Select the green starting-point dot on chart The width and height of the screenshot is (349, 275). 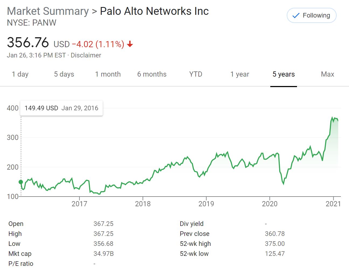[x=21, y=182]
